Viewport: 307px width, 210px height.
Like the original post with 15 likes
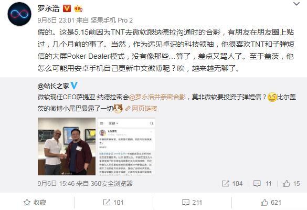pyautogui.click(x=291, y=184)
